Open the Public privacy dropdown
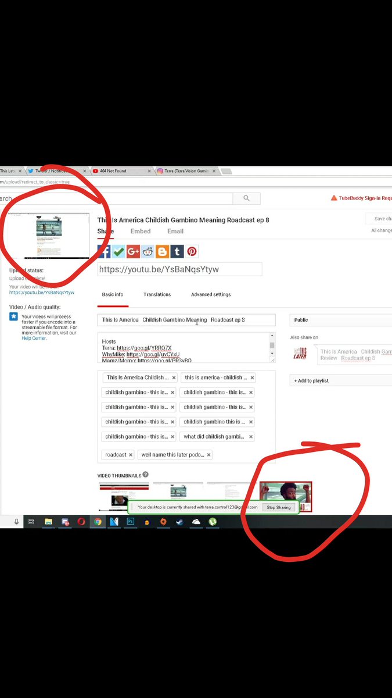This screenshot has width=392, height=698. tap(341, 320)
